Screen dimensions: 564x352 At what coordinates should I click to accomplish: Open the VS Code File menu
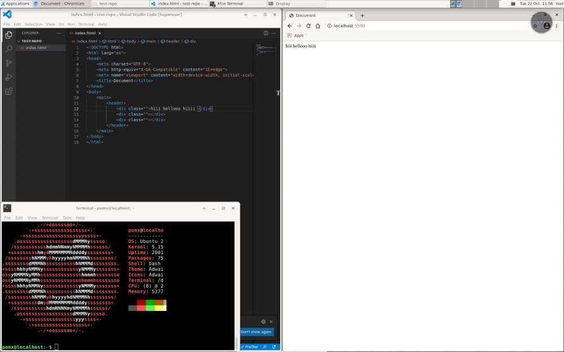click(x=7, y=24)
